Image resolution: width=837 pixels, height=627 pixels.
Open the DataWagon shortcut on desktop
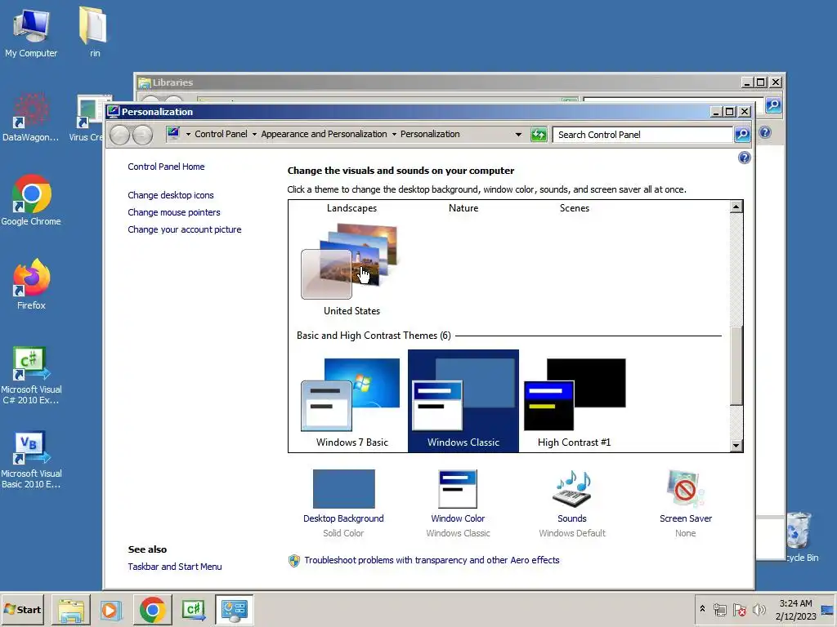coord(30,118)
